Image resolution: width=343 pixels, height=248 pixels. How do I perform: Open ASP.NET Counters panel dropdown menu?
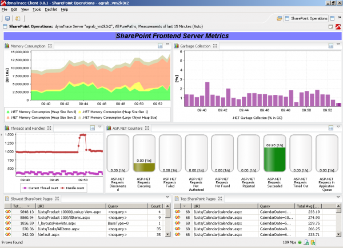[x=338, y=127]
